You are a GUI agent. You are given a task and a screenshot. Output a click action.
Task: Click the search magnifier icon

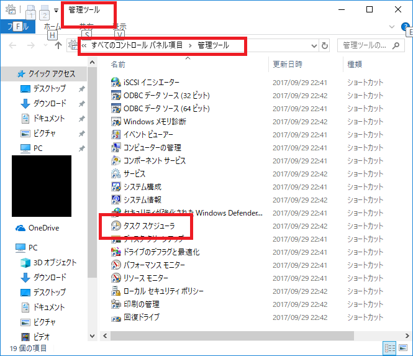click(396, 45)
